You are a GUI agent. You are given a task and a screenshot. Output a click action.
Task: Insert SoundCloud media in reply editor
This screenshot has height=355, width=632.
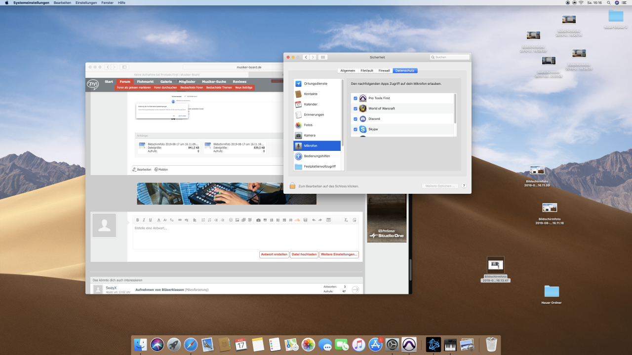point(297,220)
